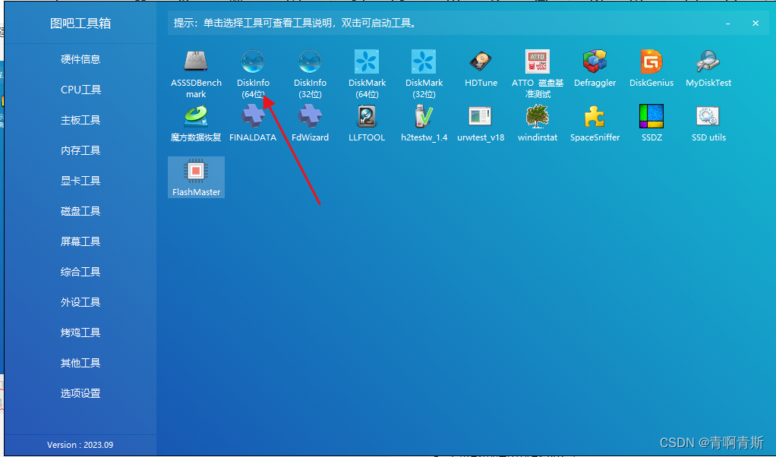Image resolution: width=776 pixels, height=457 pixels.
Task: Select the urwtest_v18 tool icon
Action: [x=481, y=116]
